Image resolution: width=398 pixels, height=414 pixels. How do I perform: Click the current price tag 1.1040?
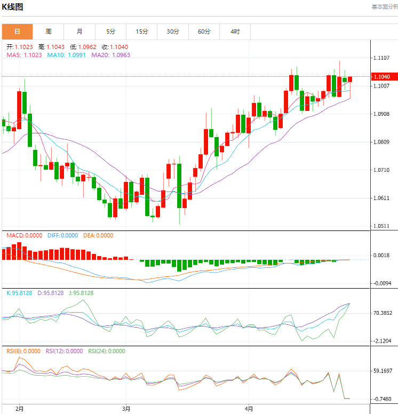(x=382, y=77)
